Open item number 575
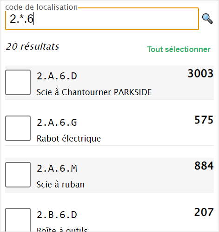The image size is (219, 232). tap(204, 120)
